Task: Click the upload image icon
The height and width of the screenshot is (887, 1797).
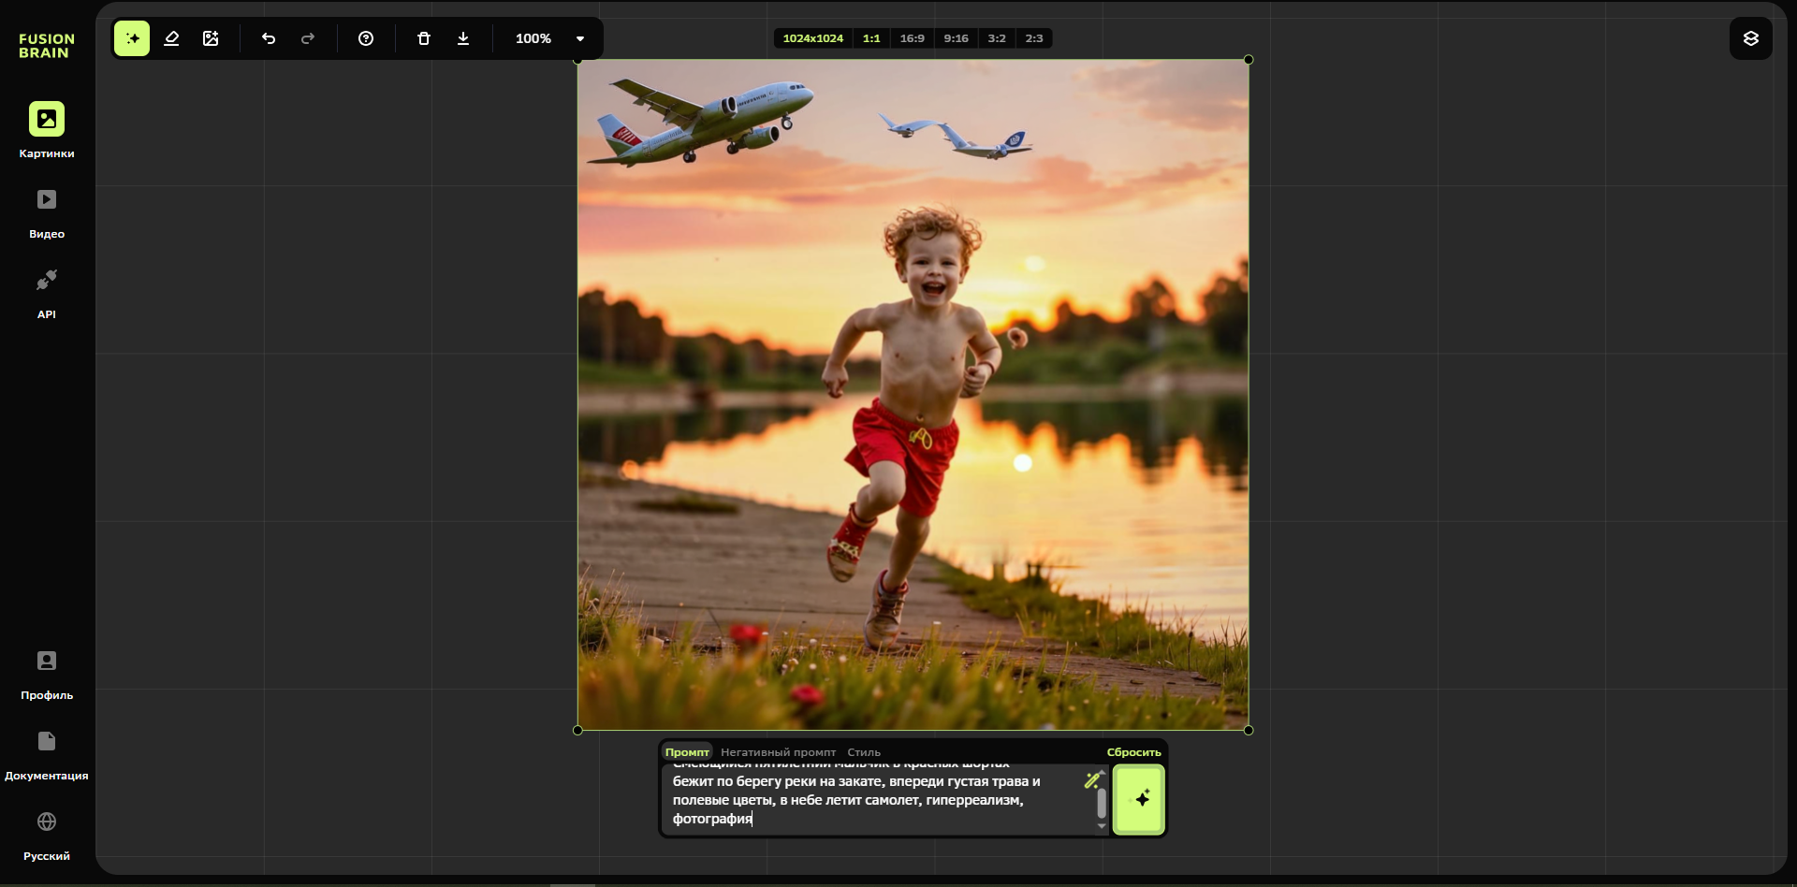Action: (x=211, y=38)
